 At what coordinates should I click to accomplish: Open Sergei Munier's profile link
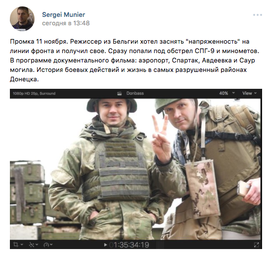pyautogui.click(x=63, y=15)
